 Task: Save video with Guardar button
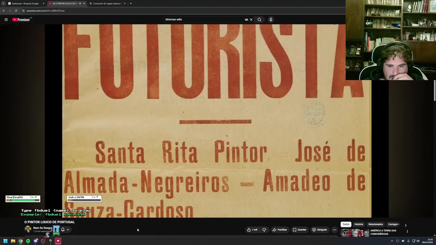tap(299, 230)
